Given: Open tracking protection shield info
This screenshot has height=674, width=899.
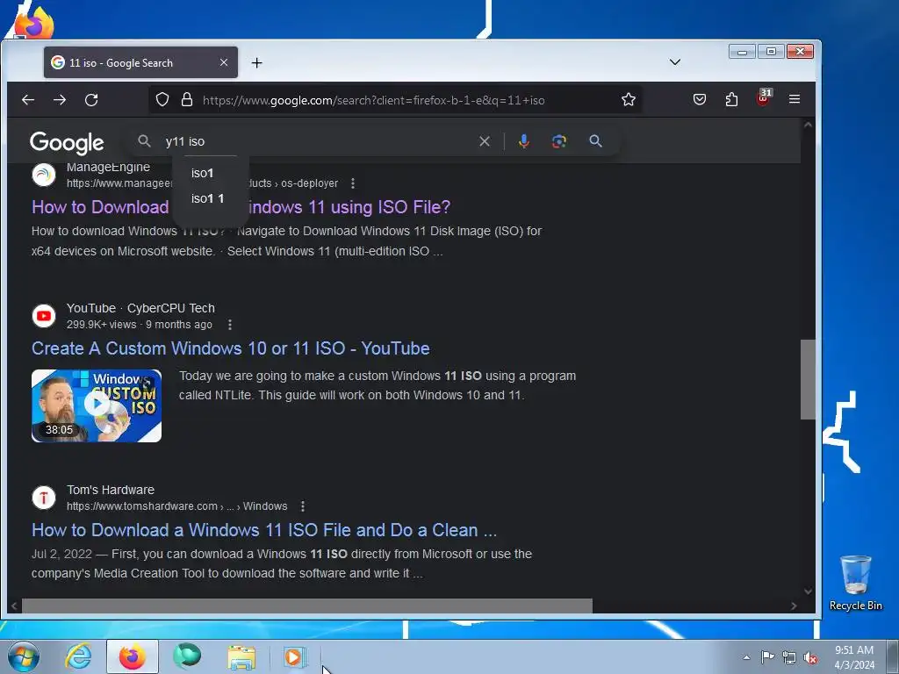Looking at the screenshot, I should (162, 100).
